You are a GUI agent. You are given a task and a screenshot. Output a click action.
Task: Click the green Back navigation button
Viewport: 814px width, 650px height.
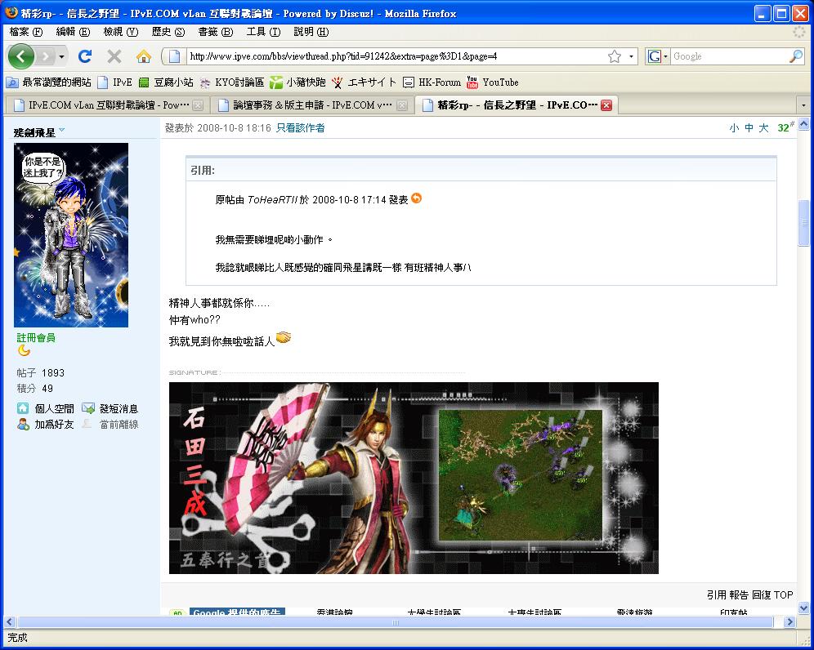(x=22, y=56)
